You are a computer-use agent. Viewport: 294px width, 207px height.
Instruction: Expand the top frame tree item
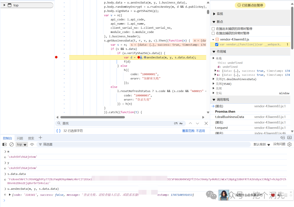4,5
